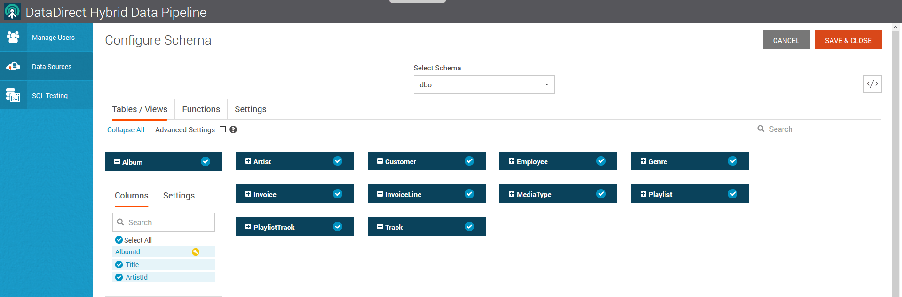Screen dimensions: 902x297
Task: Collapse the Album table panel
Action: [x=117, y=161]
